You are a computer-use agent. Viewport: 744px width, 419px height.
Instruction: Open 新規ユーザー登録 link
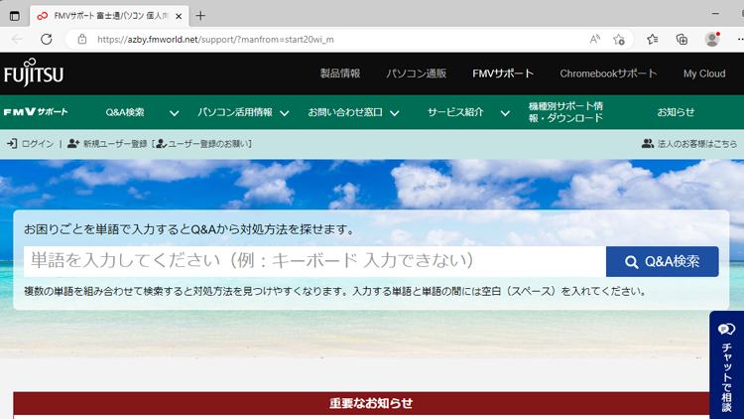coord(115,144)
